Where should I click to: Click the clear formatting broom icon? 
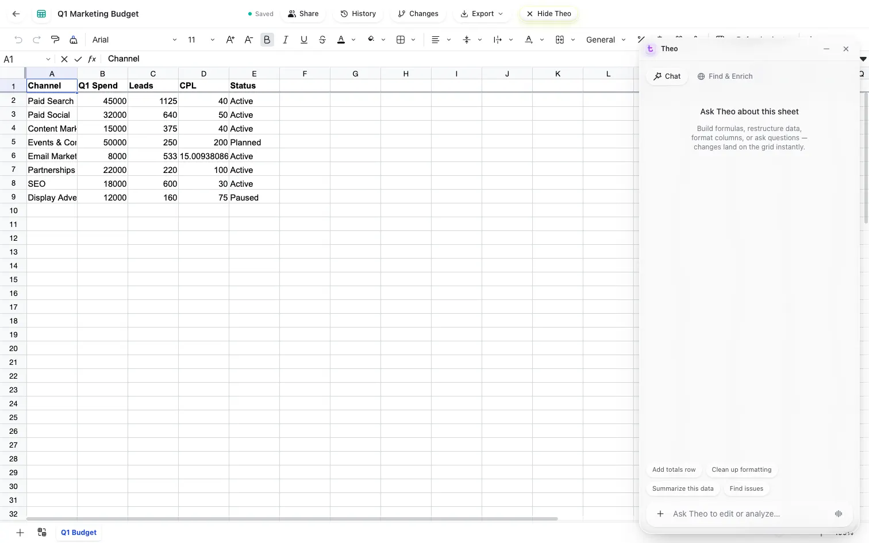point(74,40)
